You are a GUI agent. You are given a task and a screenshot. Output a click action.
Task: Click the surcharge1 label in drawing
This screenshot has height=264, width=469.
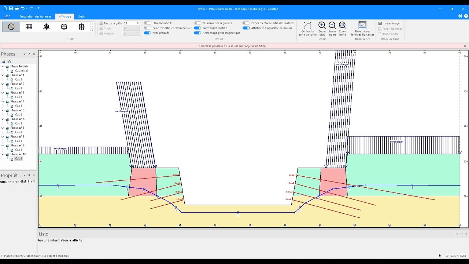pos(60,148)
